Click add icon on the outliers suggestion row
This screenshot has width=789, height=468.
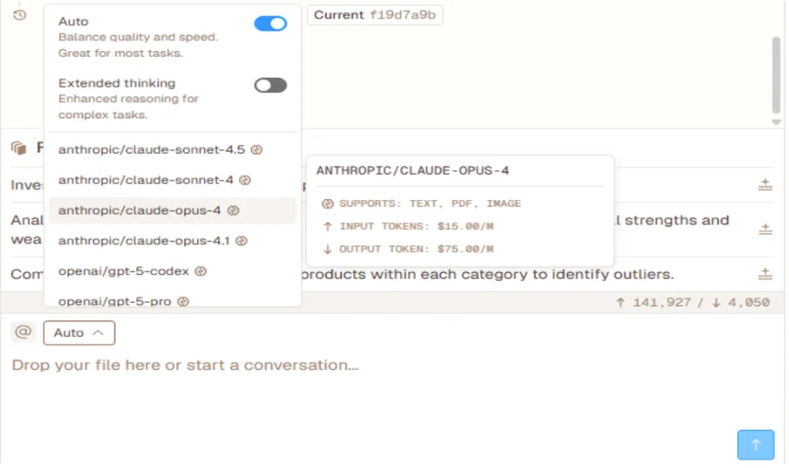click(765, 274)
